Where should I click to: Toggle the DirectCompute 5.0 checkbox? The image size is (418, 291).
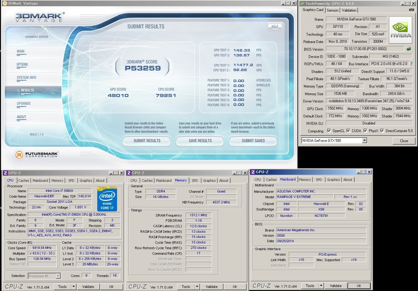pos(382,131)
